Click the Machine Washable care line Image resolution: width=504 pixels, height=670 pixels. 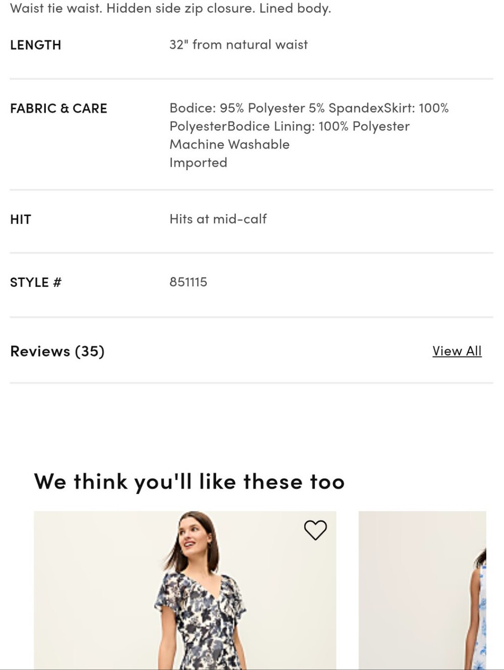230,145
